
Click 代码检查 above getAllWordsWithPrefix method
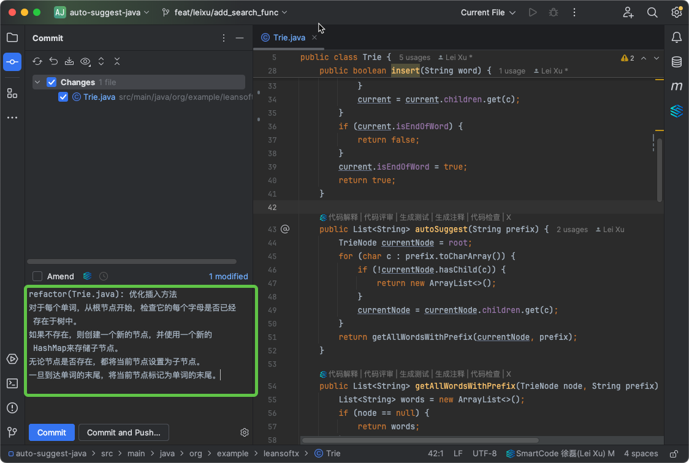[x=485, y=374]
